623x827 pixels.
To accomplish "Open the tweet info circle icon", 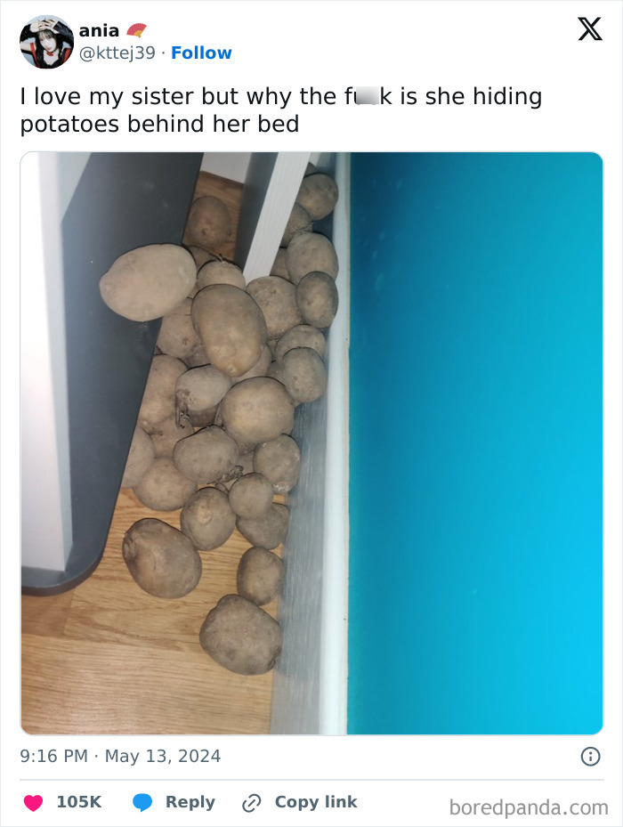I will tap(590, 757).
